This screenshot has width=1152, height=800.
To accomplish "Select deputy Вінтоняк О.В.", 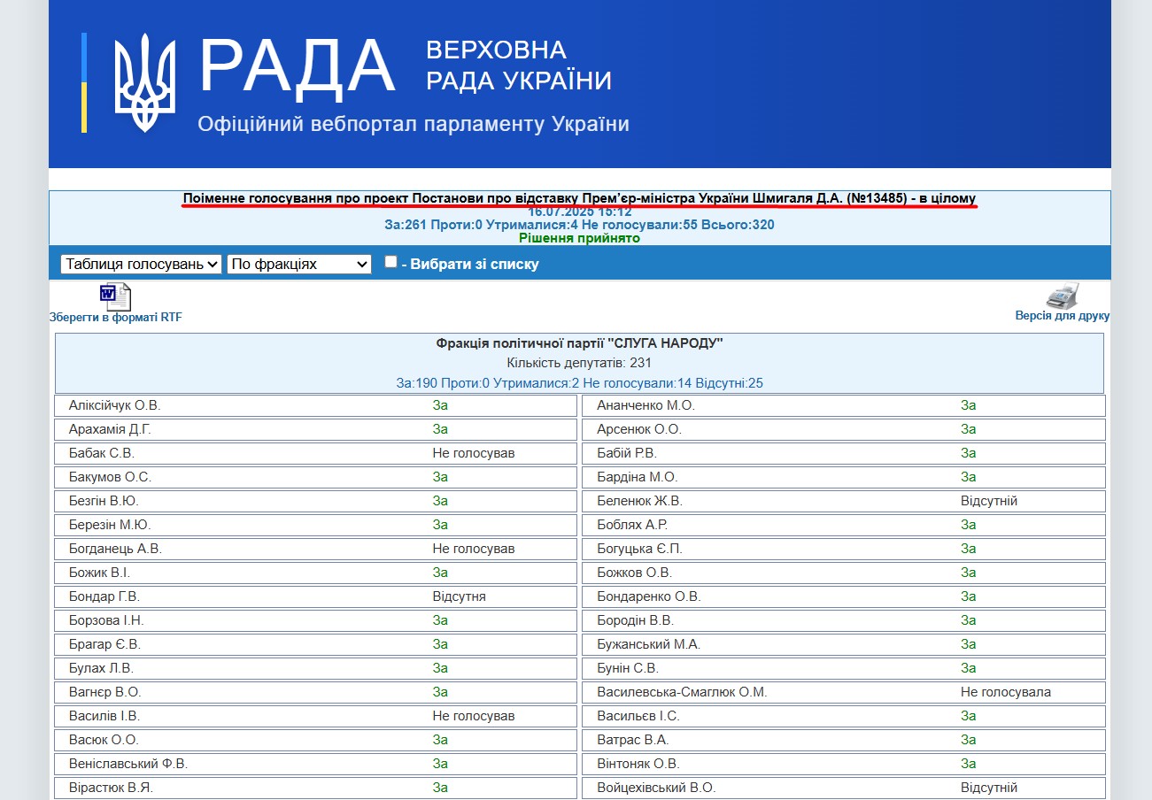I will coord(638,764).
